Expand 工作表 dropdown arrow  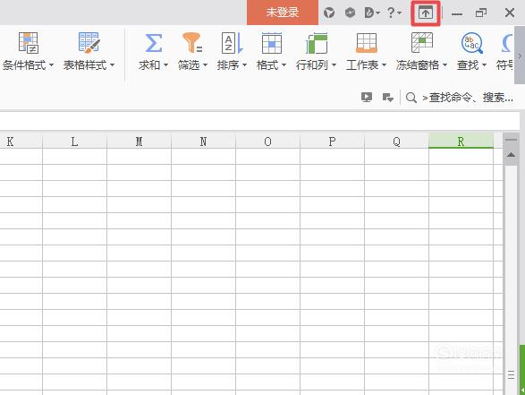coord(384,64)
